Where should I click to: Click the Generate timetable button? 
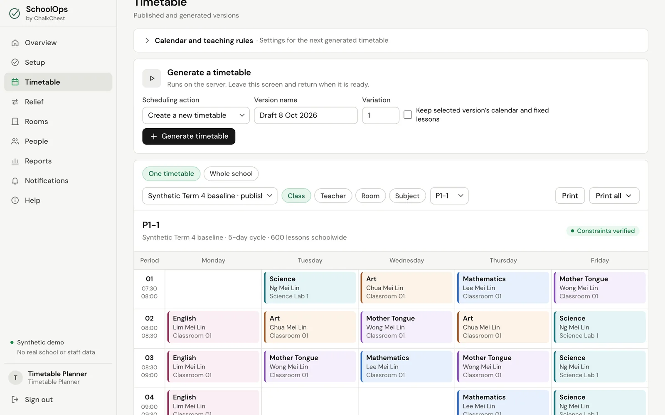pyautogui.click(x=189, y=136)
